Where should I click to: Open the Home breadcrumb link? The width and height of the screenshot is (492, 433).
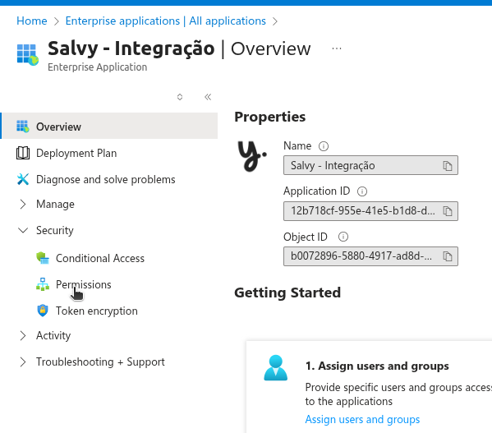coord(32,21)
